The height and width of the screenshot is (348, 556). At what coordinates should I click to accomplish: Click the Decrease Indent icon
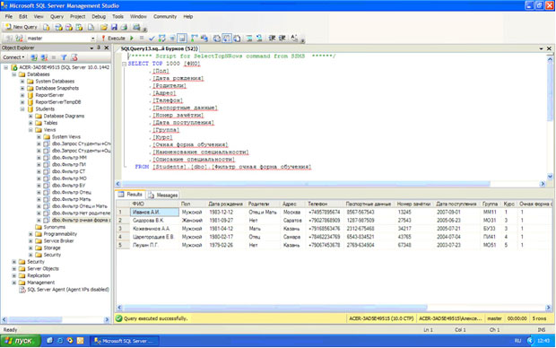[x=272, y=38]
